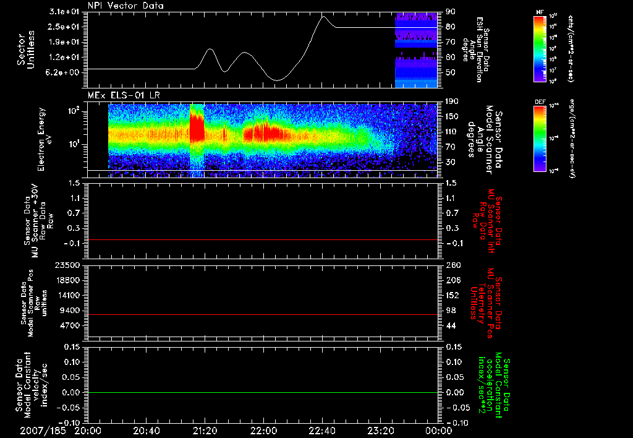633x438 pixels.
Task: Click the '110' scanner angle tick label
Action: point(452,132)
